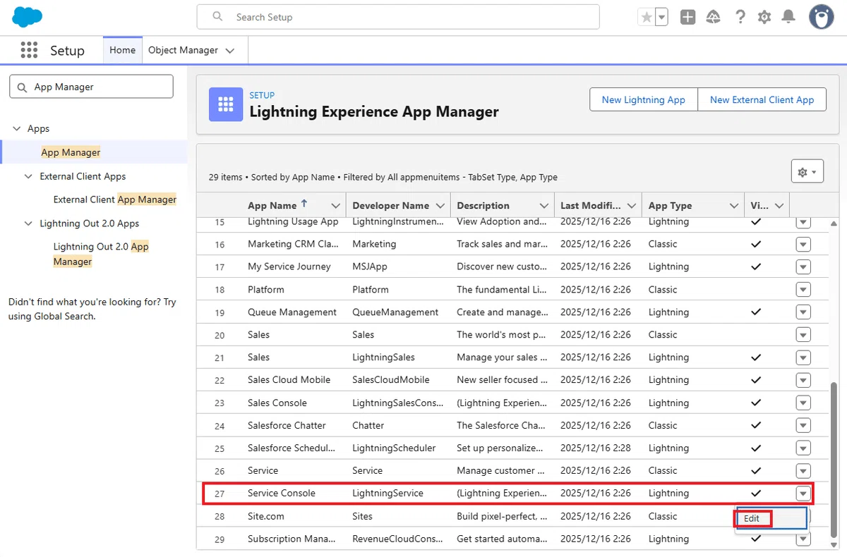847x557 pixels.
Task: Open the Help question mark icon
Action: (x=740, y=17)
